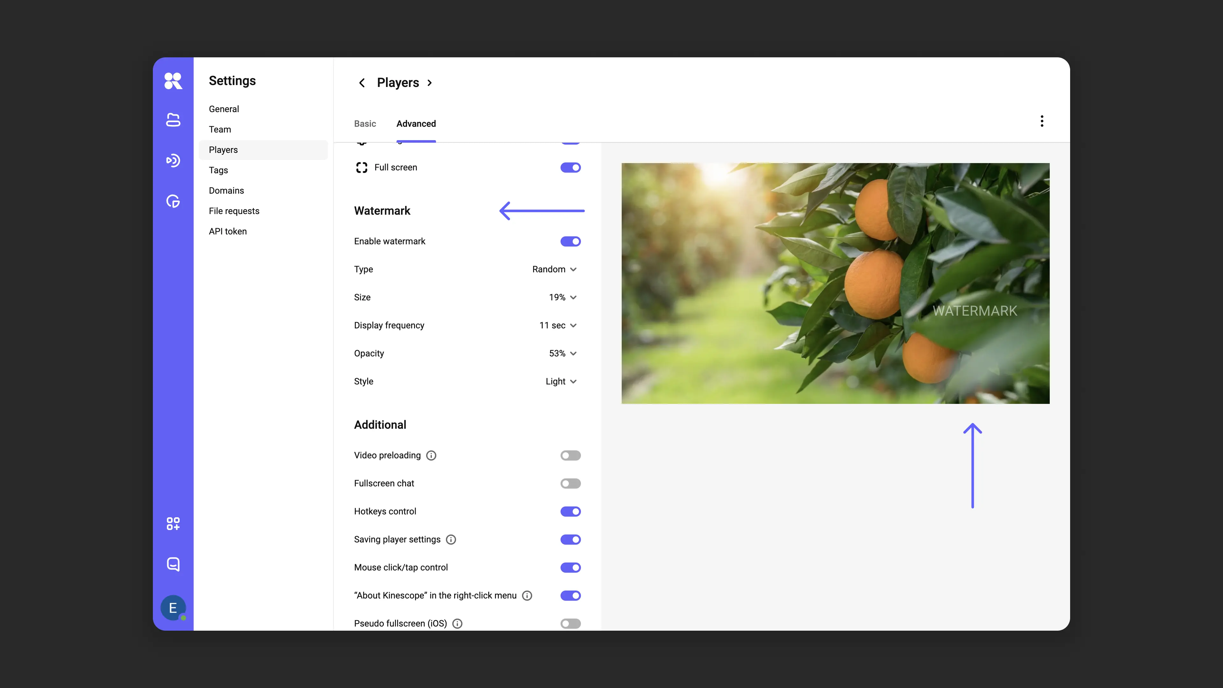Click the Kinescope logo icon
The image size is (1223, 688).
click(173, 81)
